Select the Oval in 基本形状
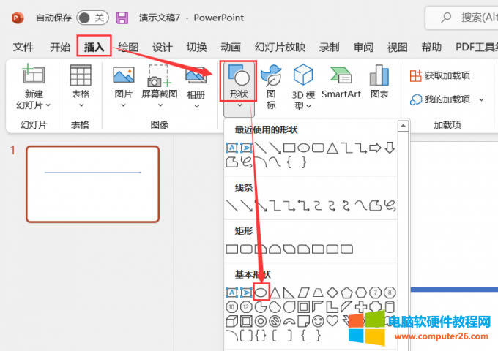Viewport: 498px width, 351px height. pyautogui.click(x=261, y=292)
